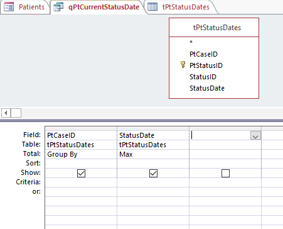The image size is (283, 229).
Task: Click the primary key icon beside PtStatusID
Action: (x=183, y=65)
